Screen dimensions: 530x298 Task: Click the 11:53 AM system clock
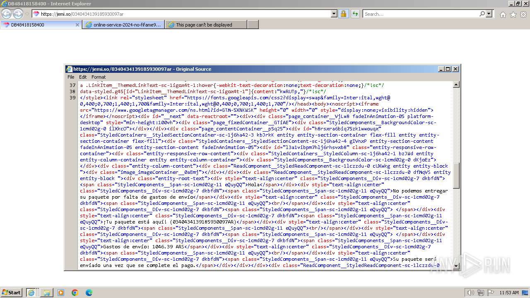click(x=509, y=293)
